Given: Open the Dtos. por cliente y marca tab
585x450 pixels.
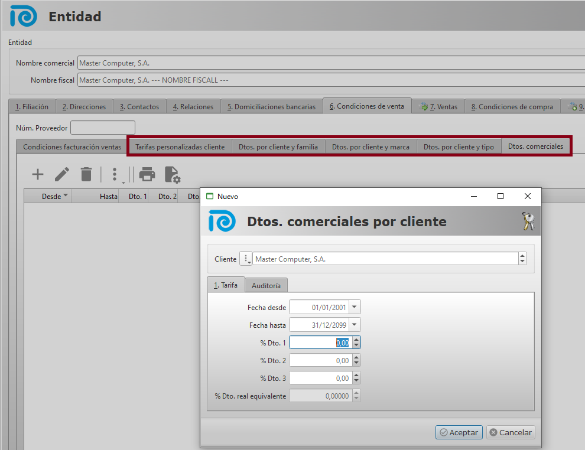Looking at the screenshot, I should point(370,147).
